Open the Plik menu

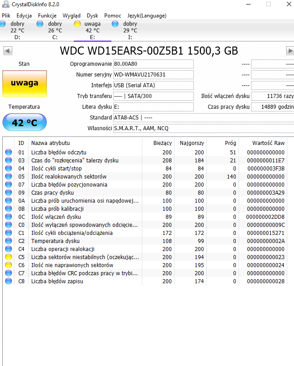point(6,16)
